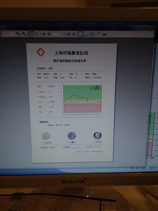The height and width of the screenshot is (211, 158).
Task: Tick the checkbox under hand-cursor bone image
Action: coord(94,142)
